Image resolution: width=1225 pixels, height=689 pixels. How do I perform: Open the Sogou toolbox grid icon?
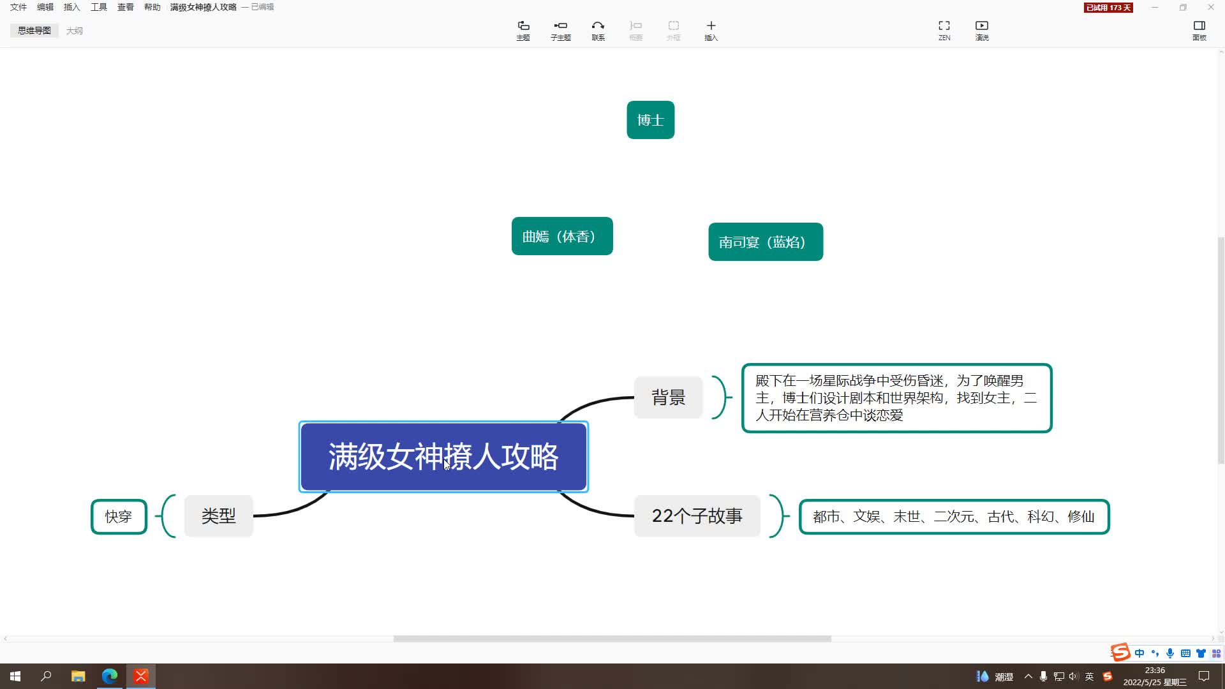point(1216,653)
